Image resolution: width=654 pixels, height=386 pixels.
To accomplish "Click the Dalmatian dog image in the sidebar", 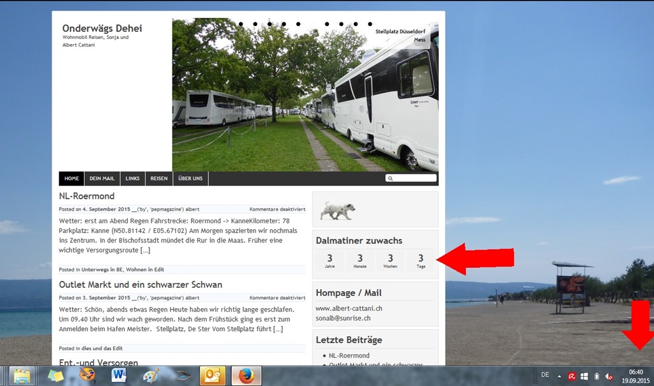I will [x=337, y=210].
